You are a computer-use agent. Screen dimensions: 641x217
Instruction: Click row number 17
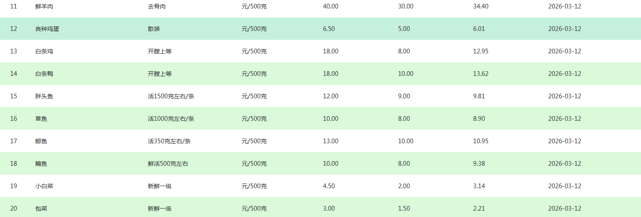(x=14, y=141)
